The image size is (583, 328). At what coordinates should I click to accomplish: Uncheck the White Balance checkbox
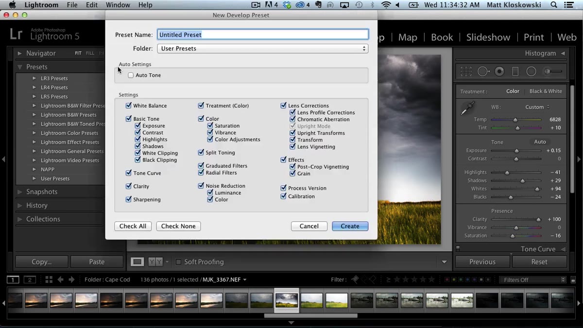point(129,105)
